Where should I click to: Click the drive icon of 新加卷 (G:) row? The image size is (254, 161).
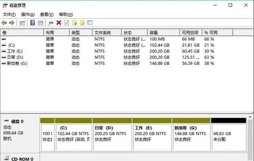pyautogui.click(x=4, y=63)
